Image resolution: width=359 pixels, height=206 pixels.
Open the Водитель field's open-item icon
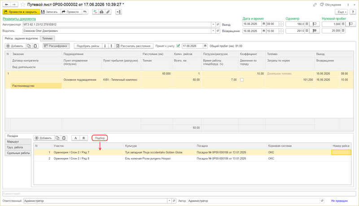pyautogui.click(x=218, y=31)
